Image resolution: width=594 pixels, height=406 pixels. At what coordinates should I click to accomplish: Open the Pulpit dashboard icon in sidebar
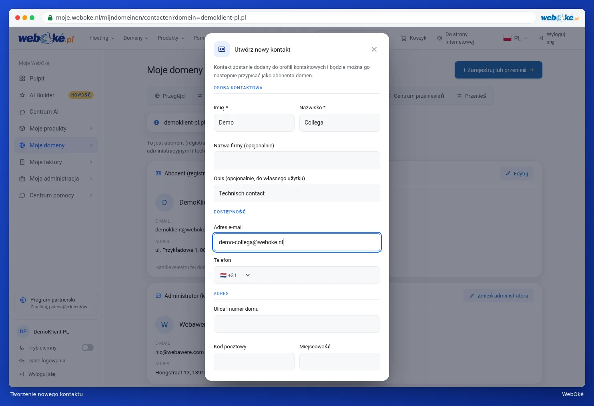click(22, 78)
